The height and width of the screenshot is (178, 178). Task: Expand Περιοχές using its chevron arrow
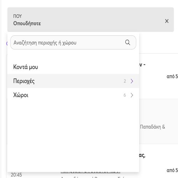tap(132, 81)
